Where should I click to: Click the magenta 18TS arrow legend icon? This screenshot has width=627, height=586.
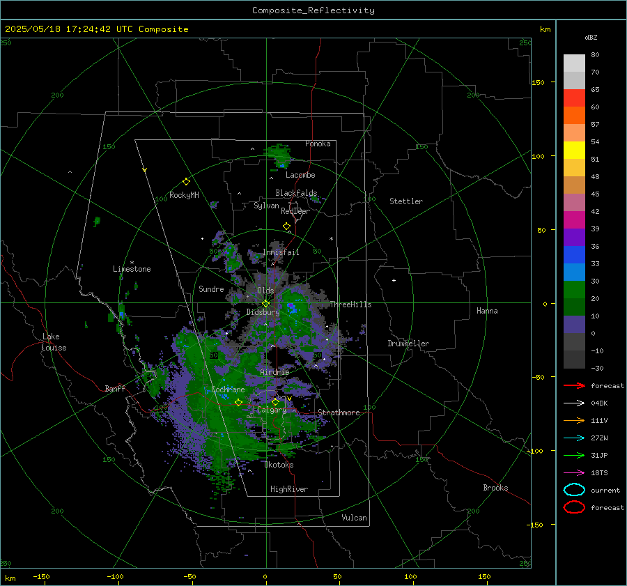(574, 473)
